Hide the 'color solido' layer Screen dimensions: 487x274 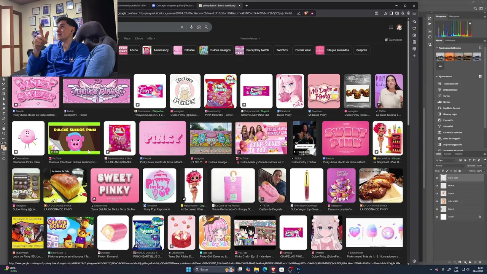click(437, 201)
